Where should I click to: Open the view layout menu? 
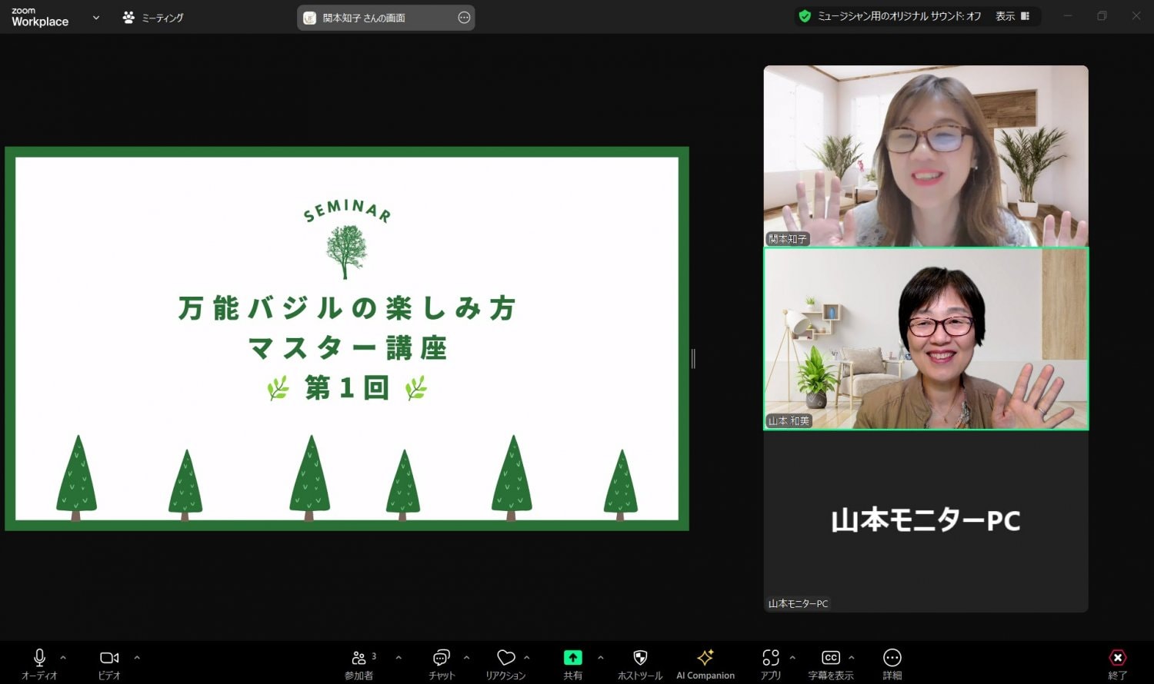coord(1012,16)
